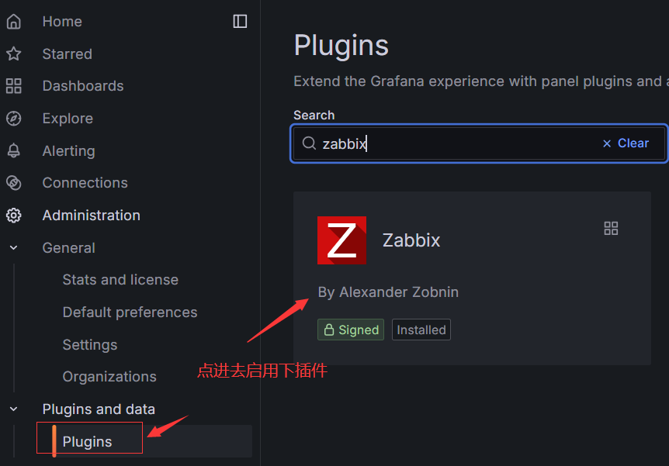
Task: Open Organizations menu item
Action: click(x=109, y=377)
